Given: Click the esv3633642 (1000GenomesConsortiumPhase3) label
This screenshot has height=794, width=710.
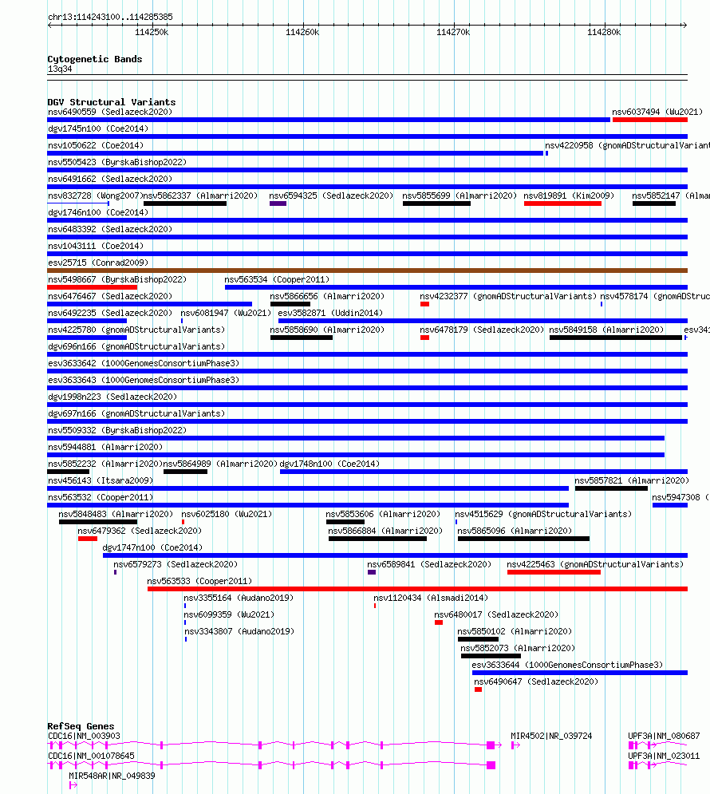Looking at the screenshot, I should [x=144, y=363].
